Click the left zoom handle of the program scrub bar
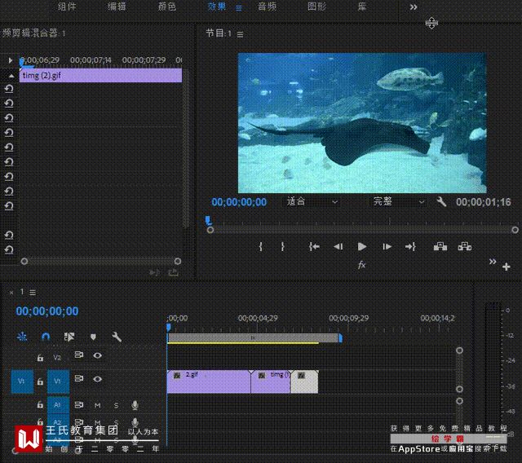The width and height of the screenshot is (522, 463). point(210,230)
